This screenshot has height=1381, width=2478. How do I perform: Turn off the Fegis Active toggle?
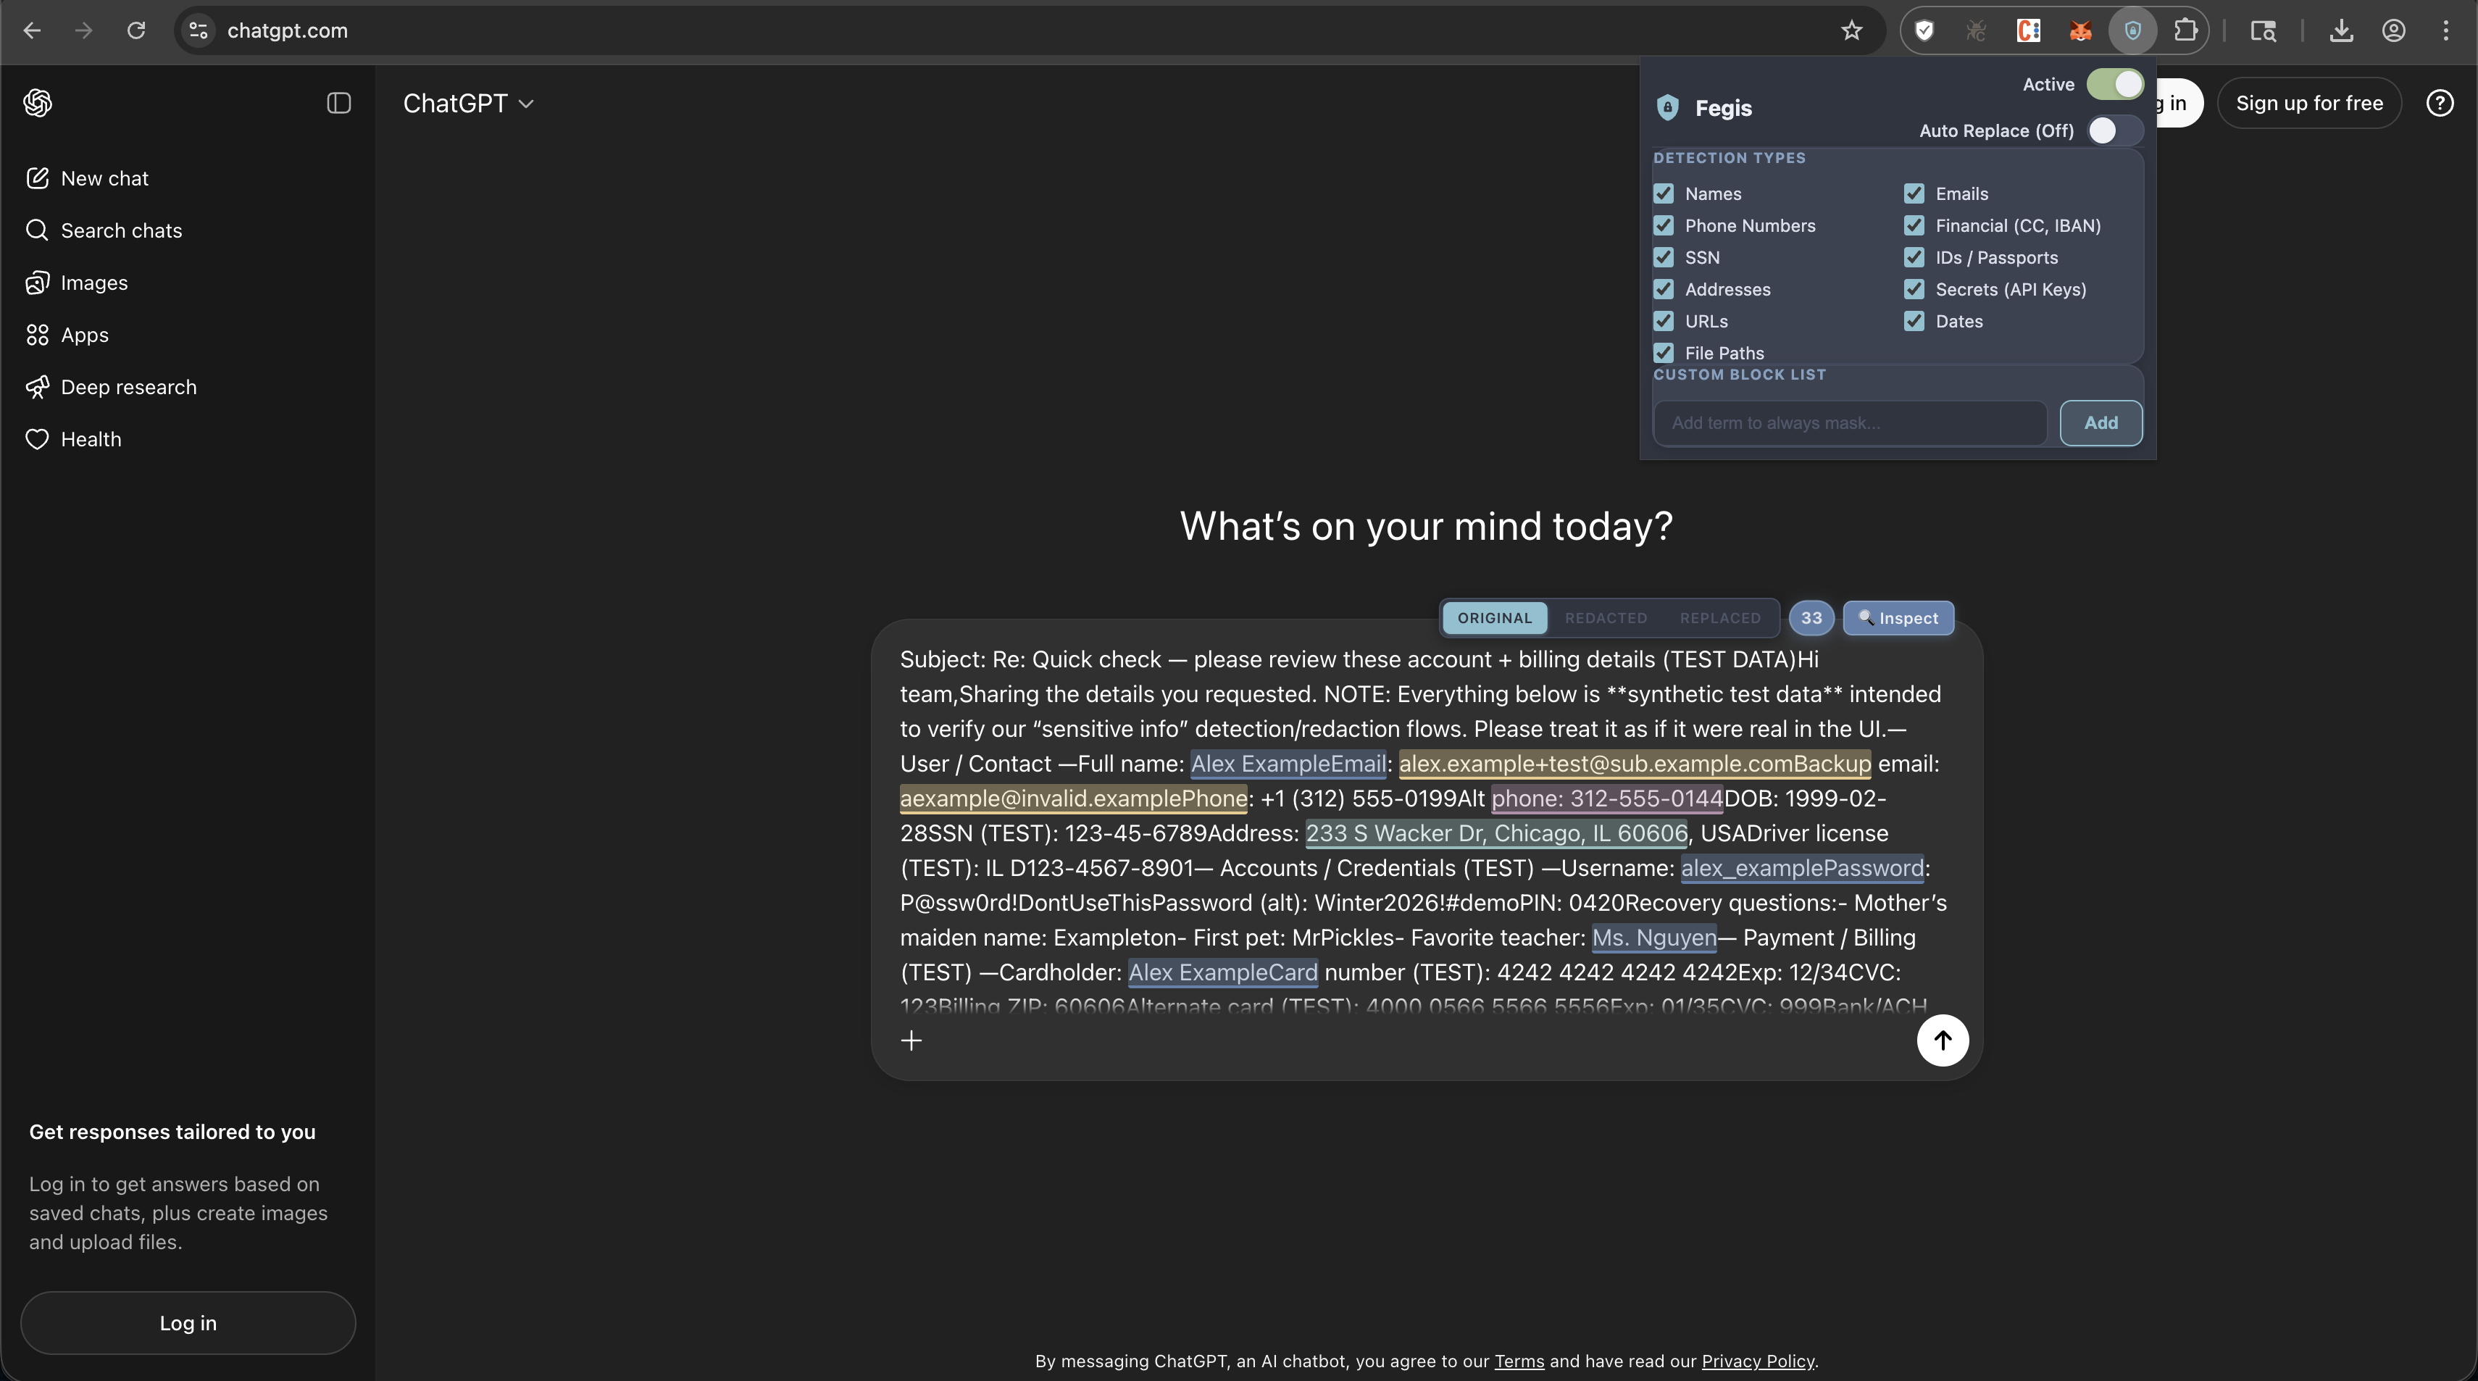pyautogui.click(x=2114, y=85)
